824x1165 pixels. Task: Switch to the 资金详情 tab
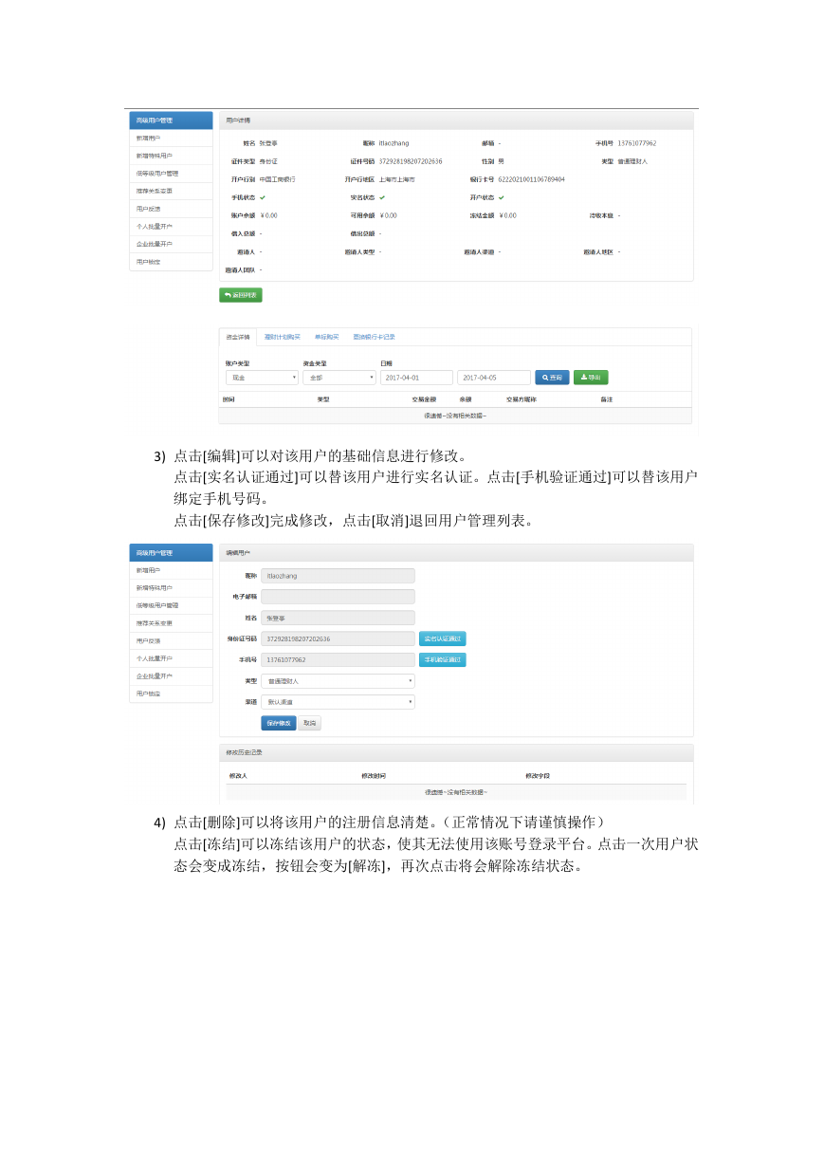pos(238,337)
